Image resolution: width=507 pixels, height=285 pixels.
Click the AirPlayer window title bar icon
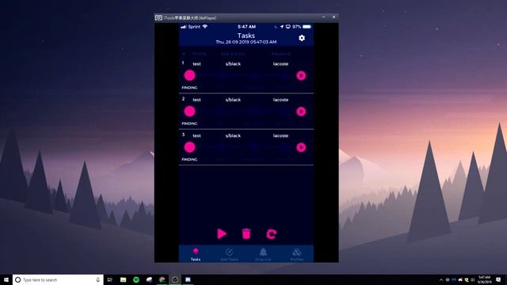click(158, 17)
